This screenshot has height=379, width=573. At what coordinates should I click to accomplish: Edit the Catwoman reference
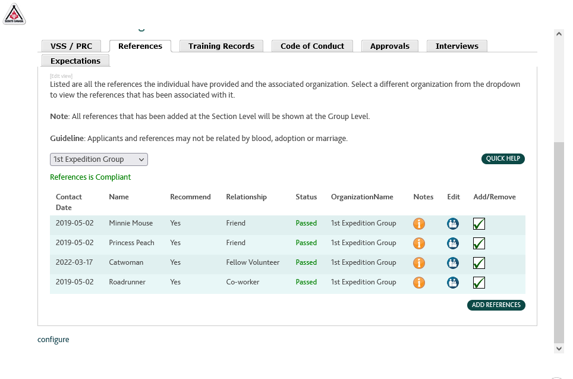point(453,262)
